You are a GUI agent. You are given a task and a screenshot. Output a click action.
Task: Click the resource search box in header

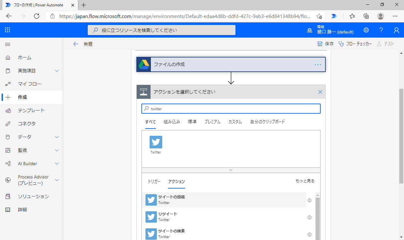pos(162,30)
